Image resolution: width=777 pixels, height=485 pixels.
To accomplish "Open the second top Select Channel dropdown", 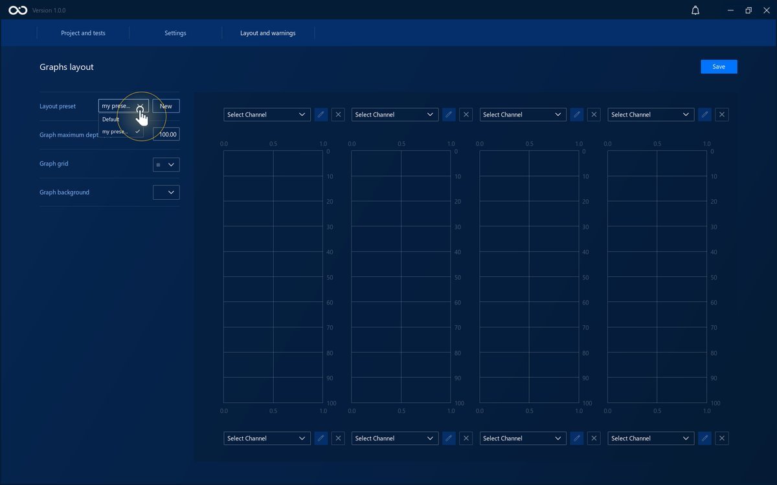I will [395, 114].
